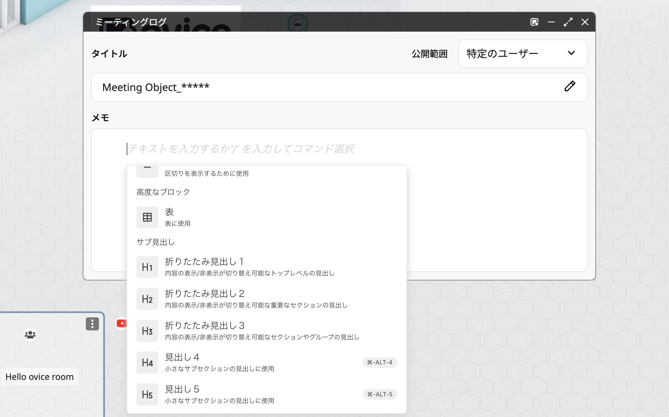Minimize the ミーティングログ window
This screenshot has height=417, width=669.
(551, 22)
